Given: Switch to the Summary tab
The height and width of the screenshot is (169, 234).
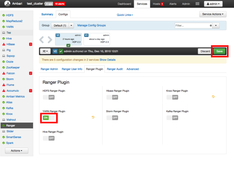Looking at the screenshot, I should (x=47, y=14).
